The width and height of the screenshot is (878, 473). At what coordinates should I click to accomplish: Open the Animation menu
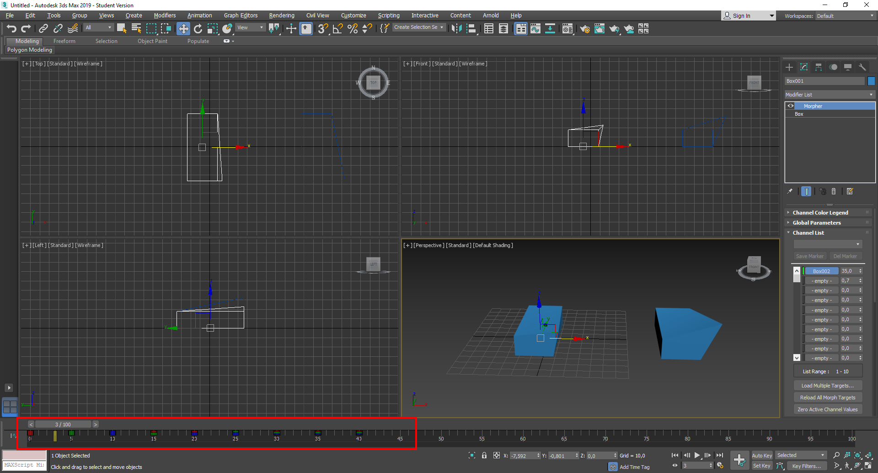coord(200,15)
